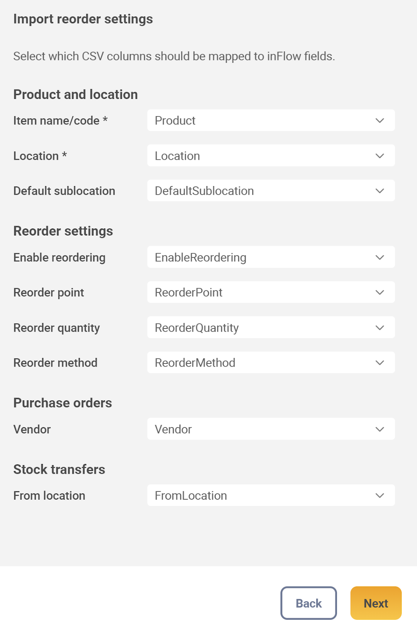The width and height of the screenshot is (417, 628).
Task: Click chevron arrow in From location row
Action: coord(379,495)
